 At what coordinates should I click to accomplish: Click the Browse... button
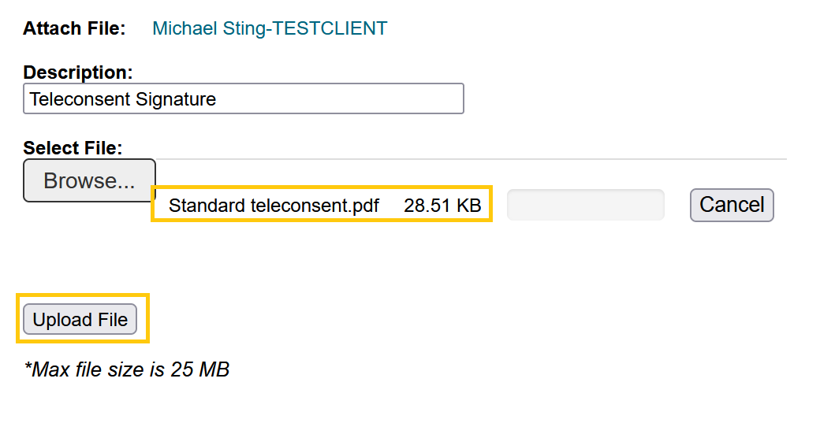(x=89, y=180)
